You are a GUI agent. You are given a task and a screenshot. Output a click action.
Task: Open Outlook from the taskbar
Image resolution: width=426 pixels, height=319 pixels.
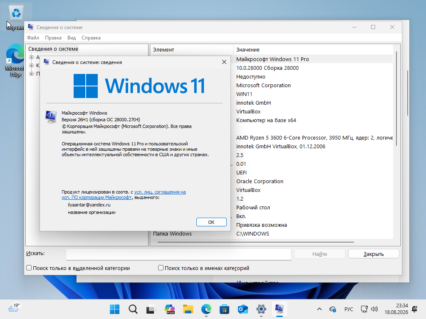[x=243, y=309]
